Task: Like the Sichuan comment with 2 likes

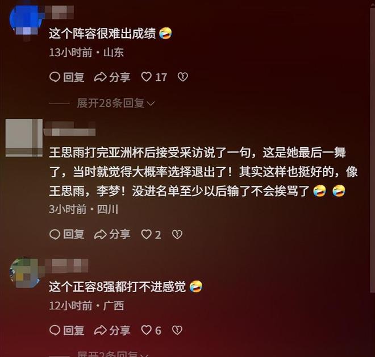Action: point(146,234)
